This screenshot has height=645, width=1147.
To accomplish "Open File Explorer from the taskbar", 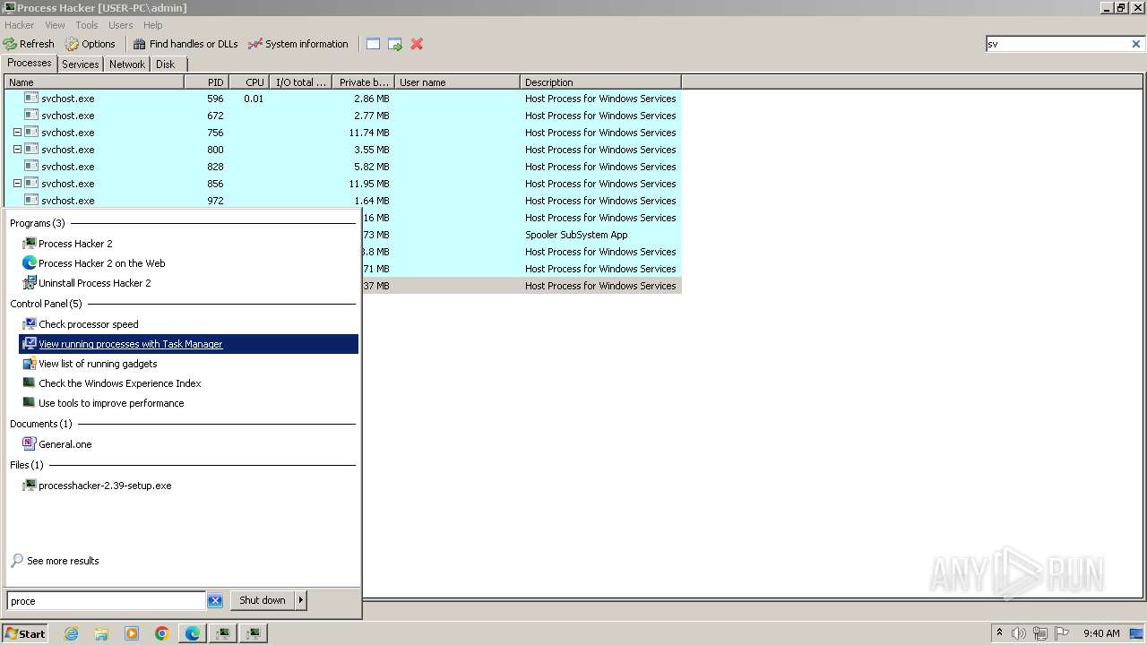I will click(x=101, y=633).
